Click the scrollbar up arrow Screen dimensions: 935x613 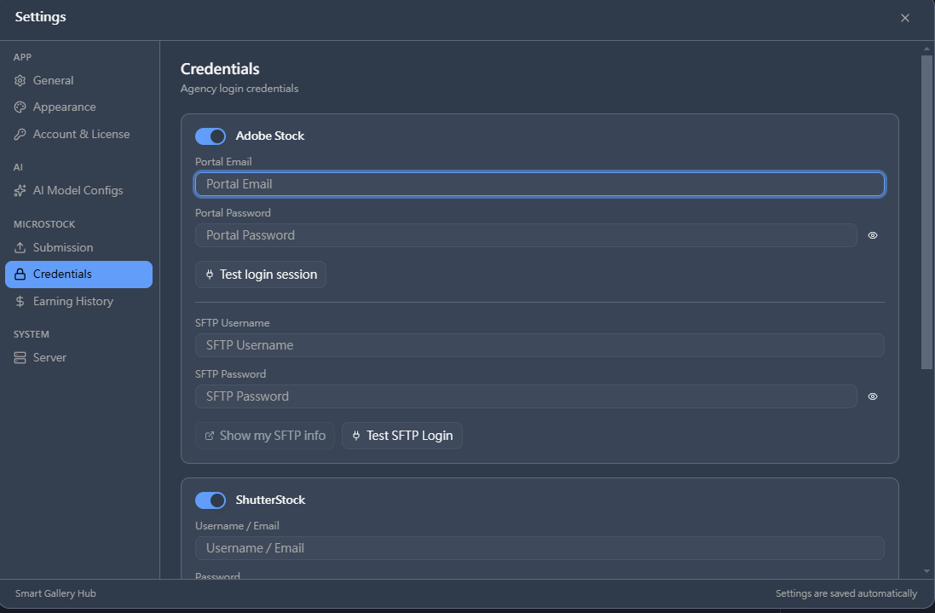pyautogui.click(x=926, y=49)
